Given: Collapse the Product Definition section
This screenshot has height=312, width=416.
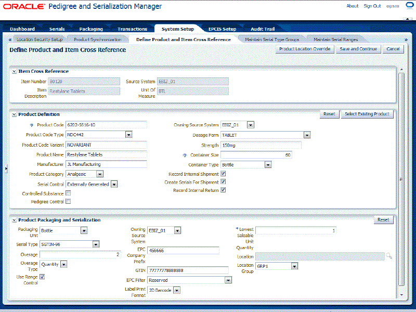Looking at the screenshot, I should click(15, 114).
